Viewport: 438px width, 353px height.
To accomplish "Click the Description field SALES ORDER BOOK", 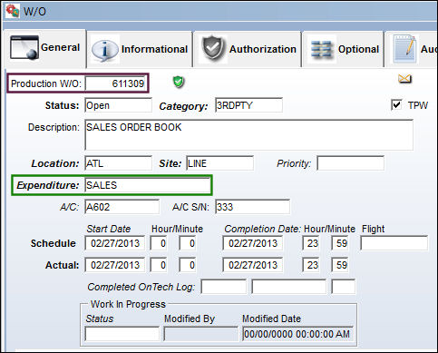I will pyautogui.click(x=249, y=135).
